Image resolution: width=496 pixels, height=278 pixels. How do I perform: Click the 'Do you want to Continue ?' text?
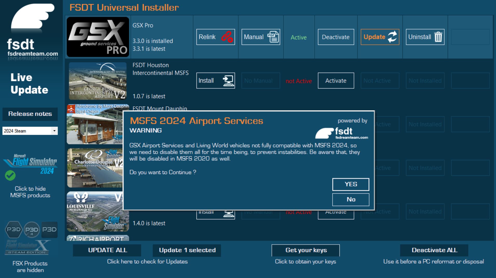click(x=163, y=172)
